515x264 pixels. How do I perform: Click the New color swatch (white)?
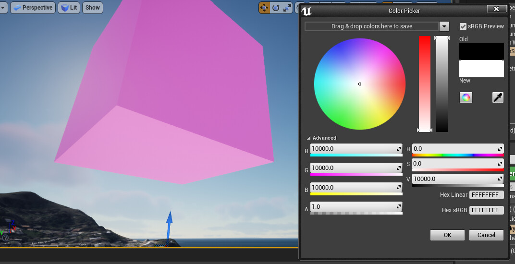click(x=481, y=69)
